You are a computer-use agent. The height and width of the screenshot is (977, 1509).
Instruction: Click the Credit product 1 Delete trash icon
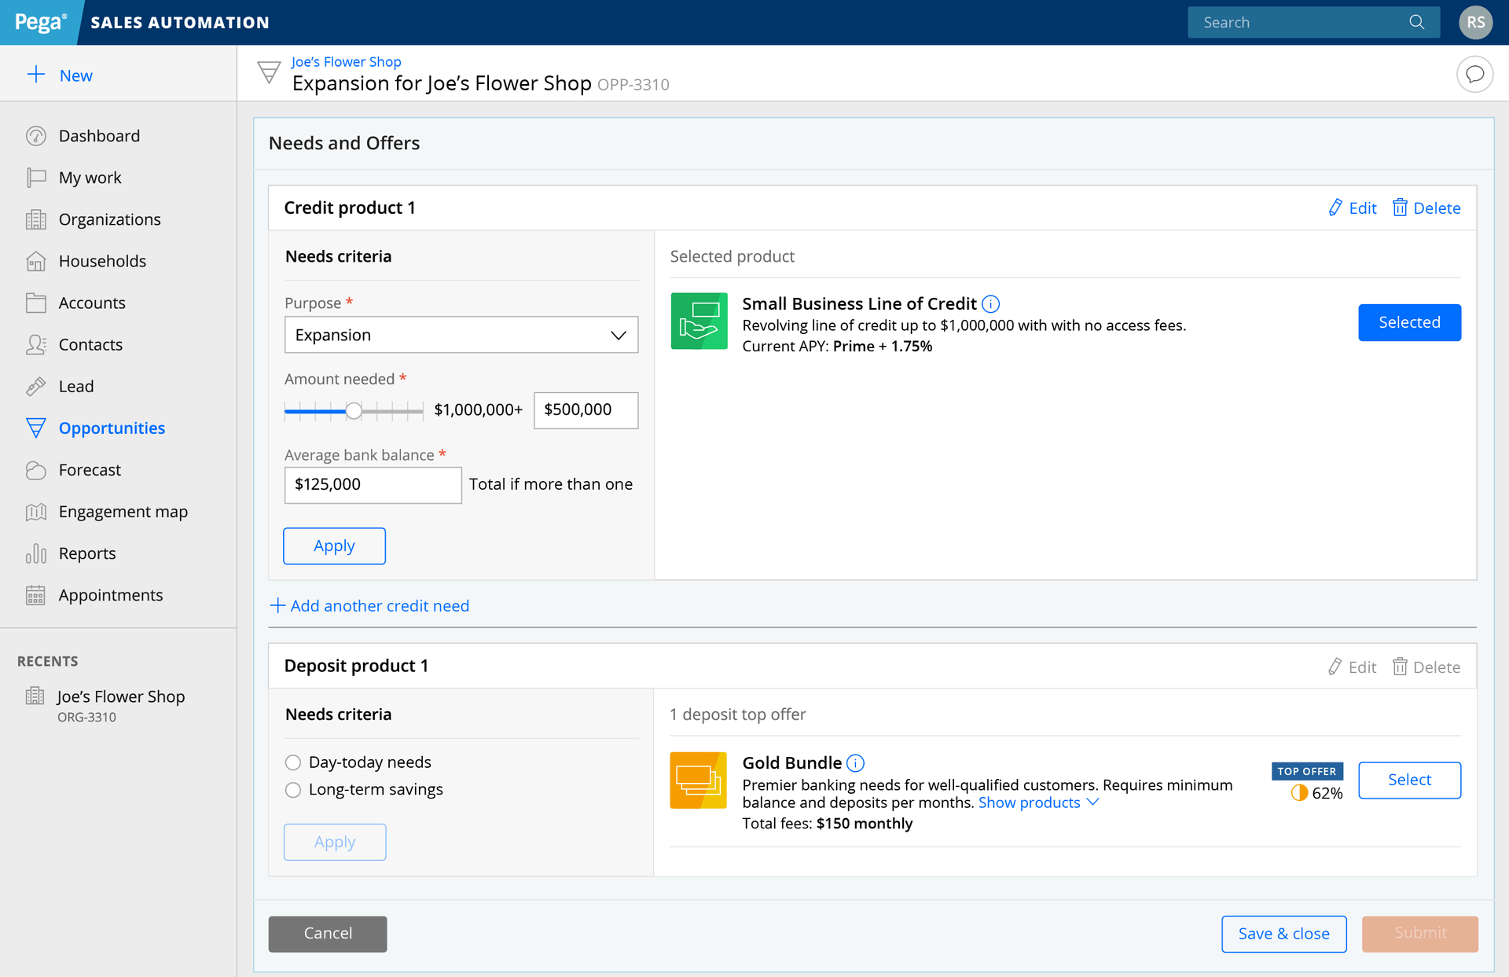(1400, 208)
